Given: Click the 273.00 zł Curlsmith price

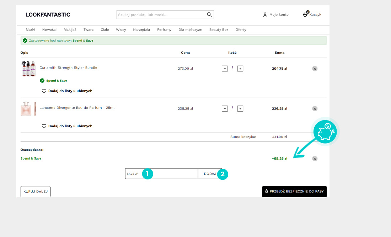Looking at the screenshot, I should click(185, 69).
